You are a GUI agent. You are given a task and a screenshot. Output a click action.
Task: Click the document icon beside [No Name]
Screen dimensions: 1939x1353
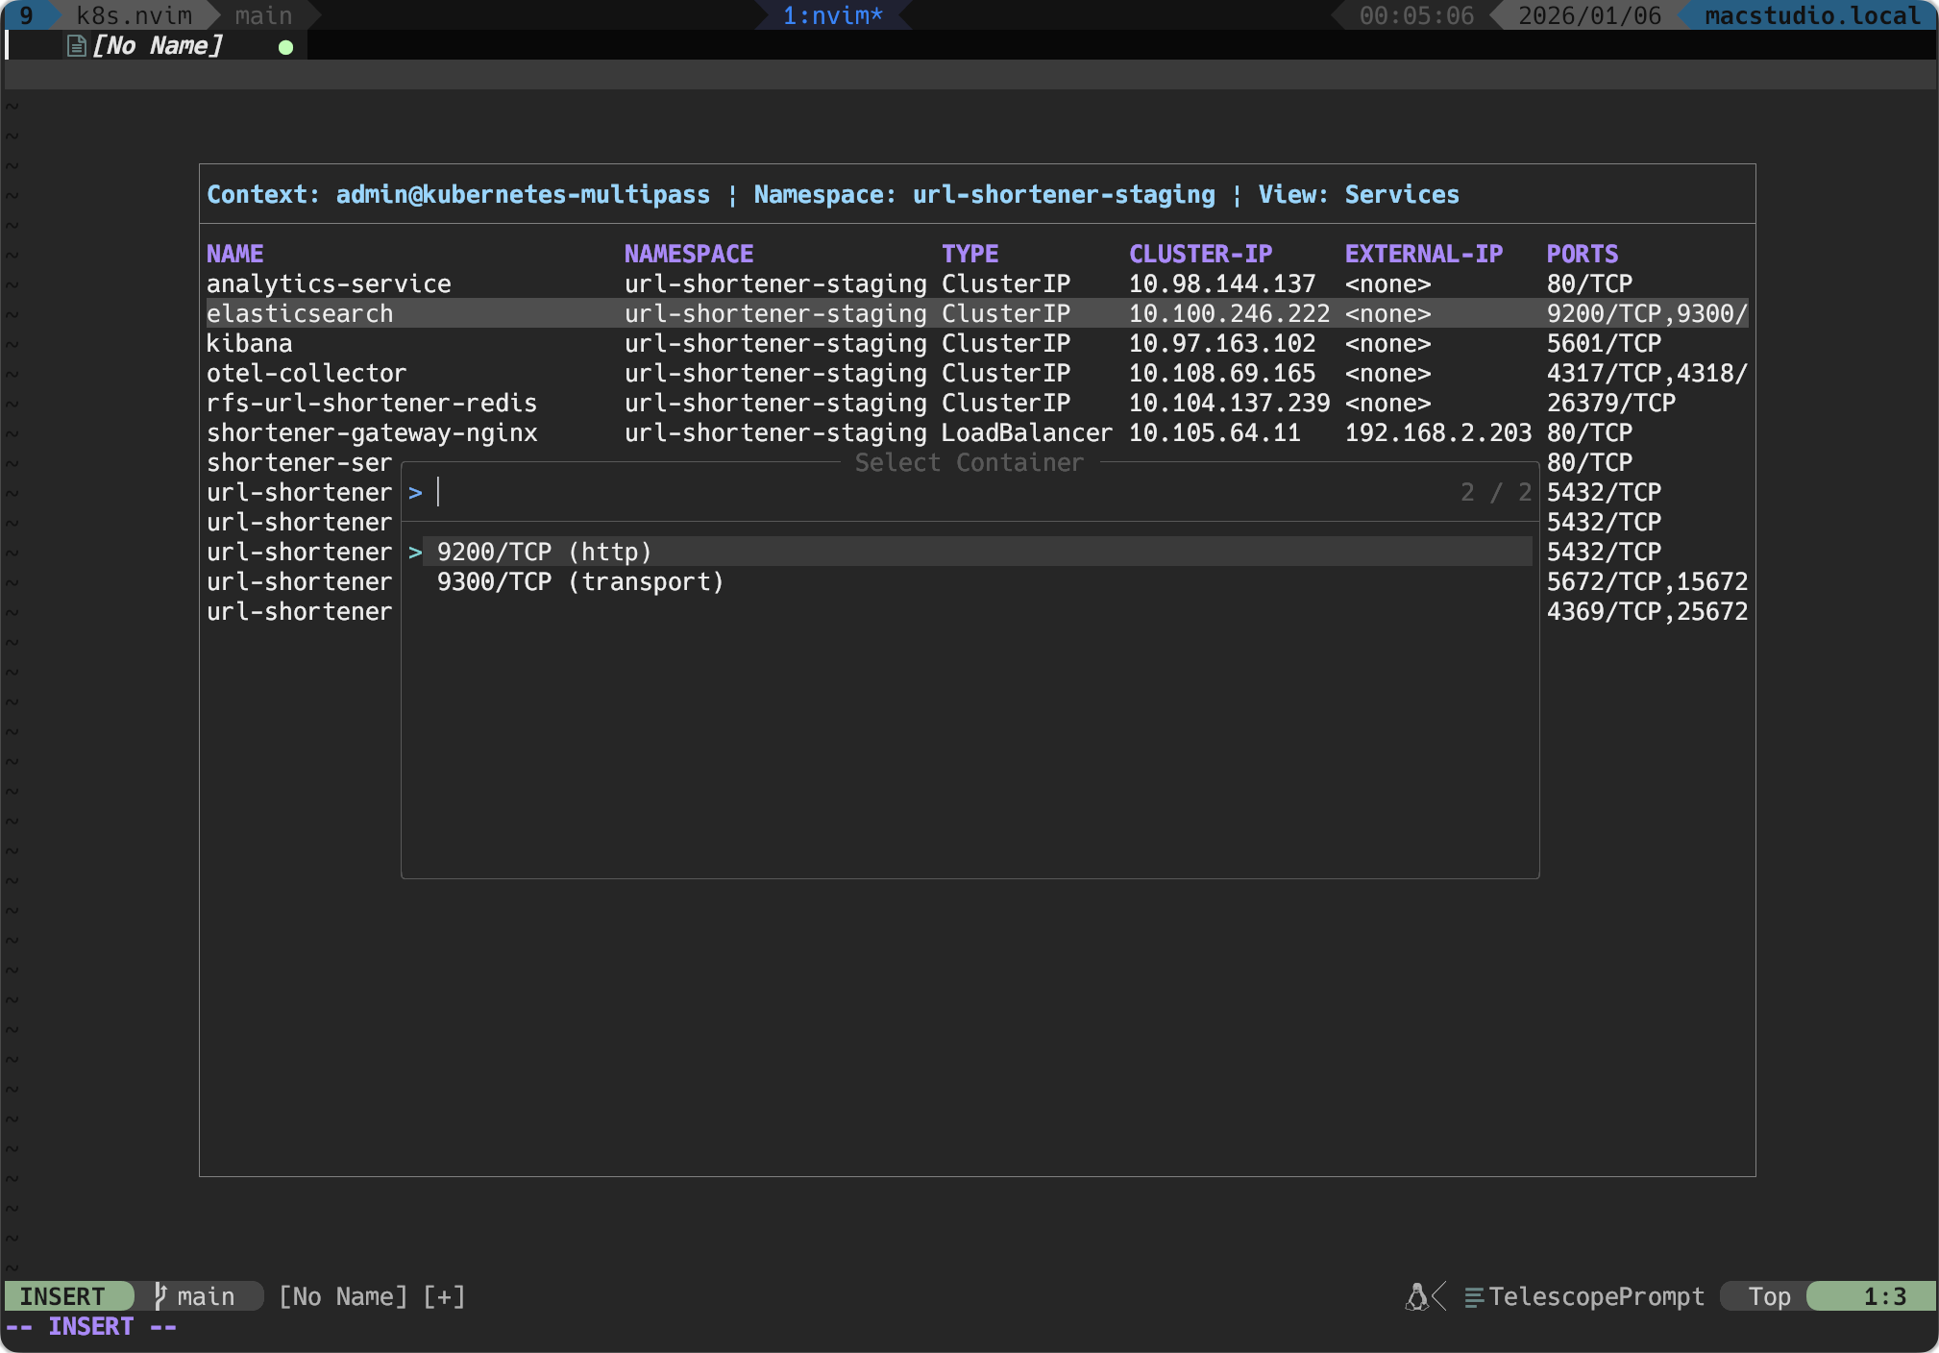[75, 44]
